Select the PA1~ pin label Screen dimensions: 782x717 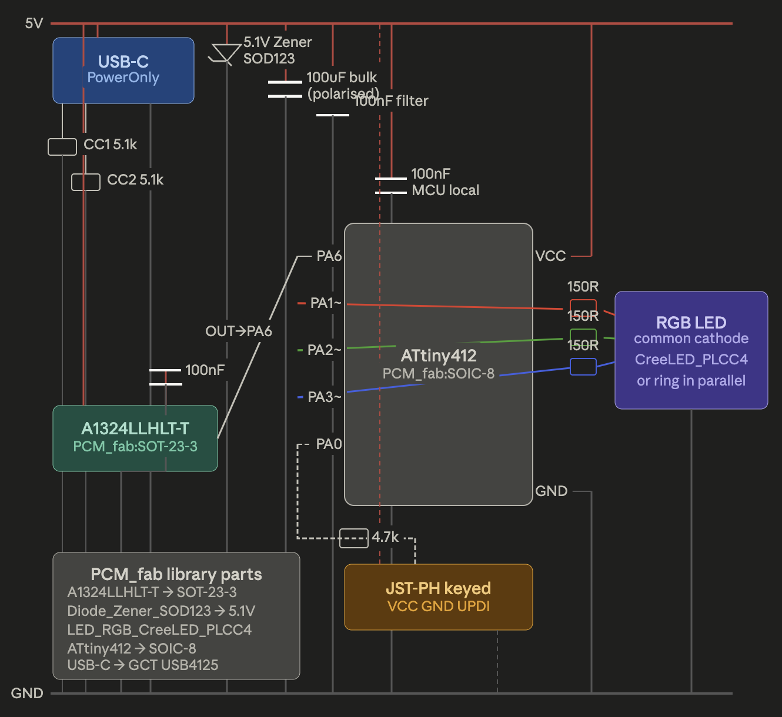coord(326,303)
